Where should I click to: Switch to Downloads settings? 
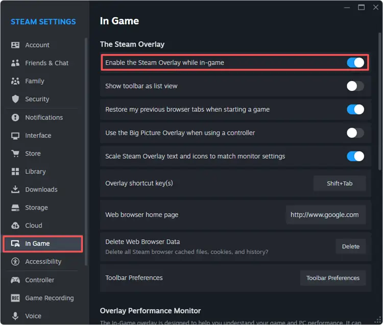44,189
